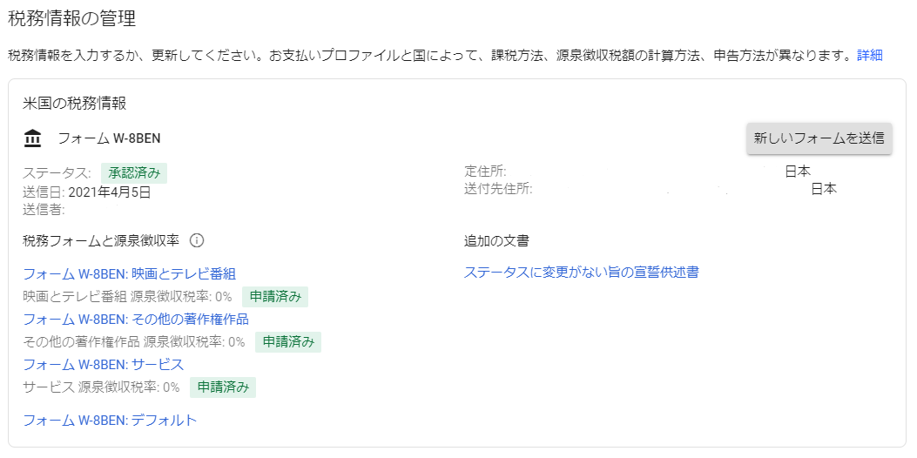Open フォーム W-8BEN: サービス link
Viewport: 917px width, 458px height.
click(x=104, y=364)
